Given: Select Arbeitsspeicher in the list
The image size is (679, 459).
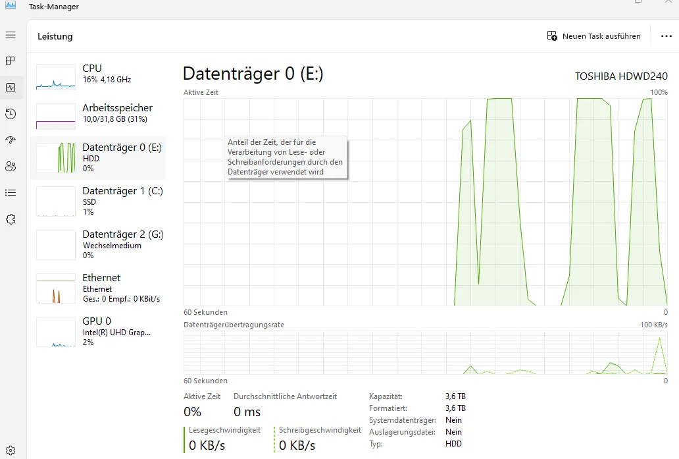Looking at the screenshot, I should coord(98,116).
